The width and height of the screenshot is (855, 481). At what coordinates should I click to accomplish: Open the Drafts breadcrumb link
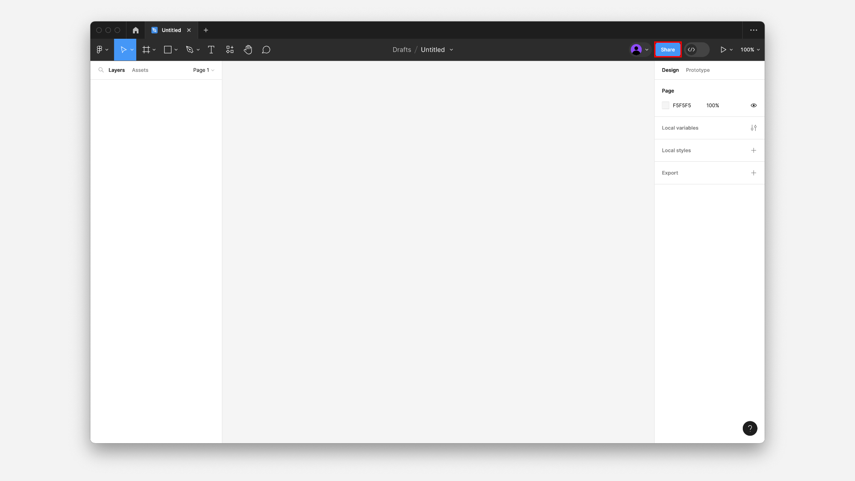[402, 50]
